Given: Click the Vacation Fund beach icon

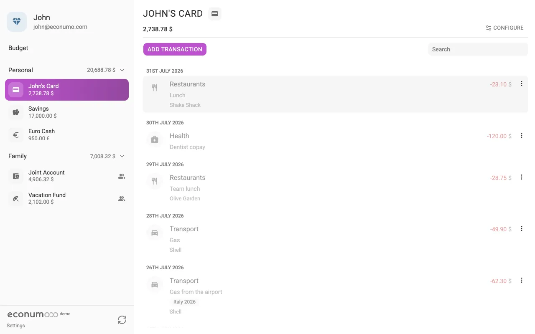Looking at the screenshot, I should coord(16,199).
